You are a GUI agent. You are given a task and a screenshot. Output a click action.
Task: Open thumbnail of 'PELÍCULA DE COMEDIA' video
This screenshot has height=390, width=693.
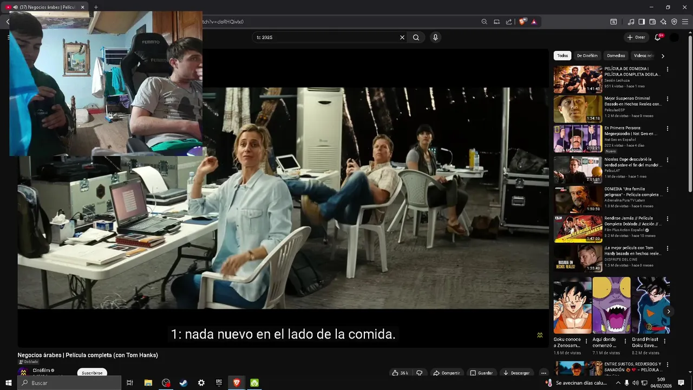578,80
